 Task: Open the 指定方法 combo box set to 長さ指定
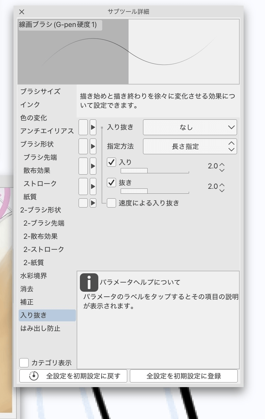(190, 146)
